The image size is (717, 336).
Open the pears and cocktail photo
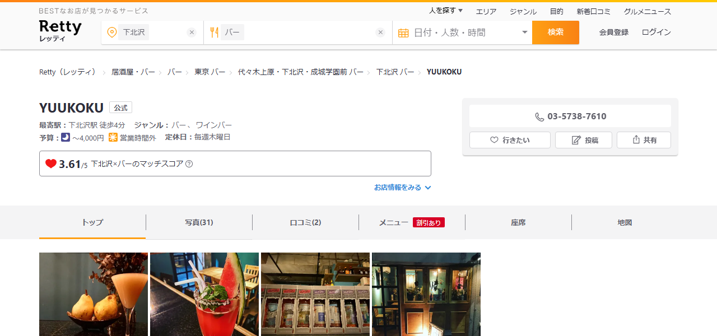click(94, 294)
